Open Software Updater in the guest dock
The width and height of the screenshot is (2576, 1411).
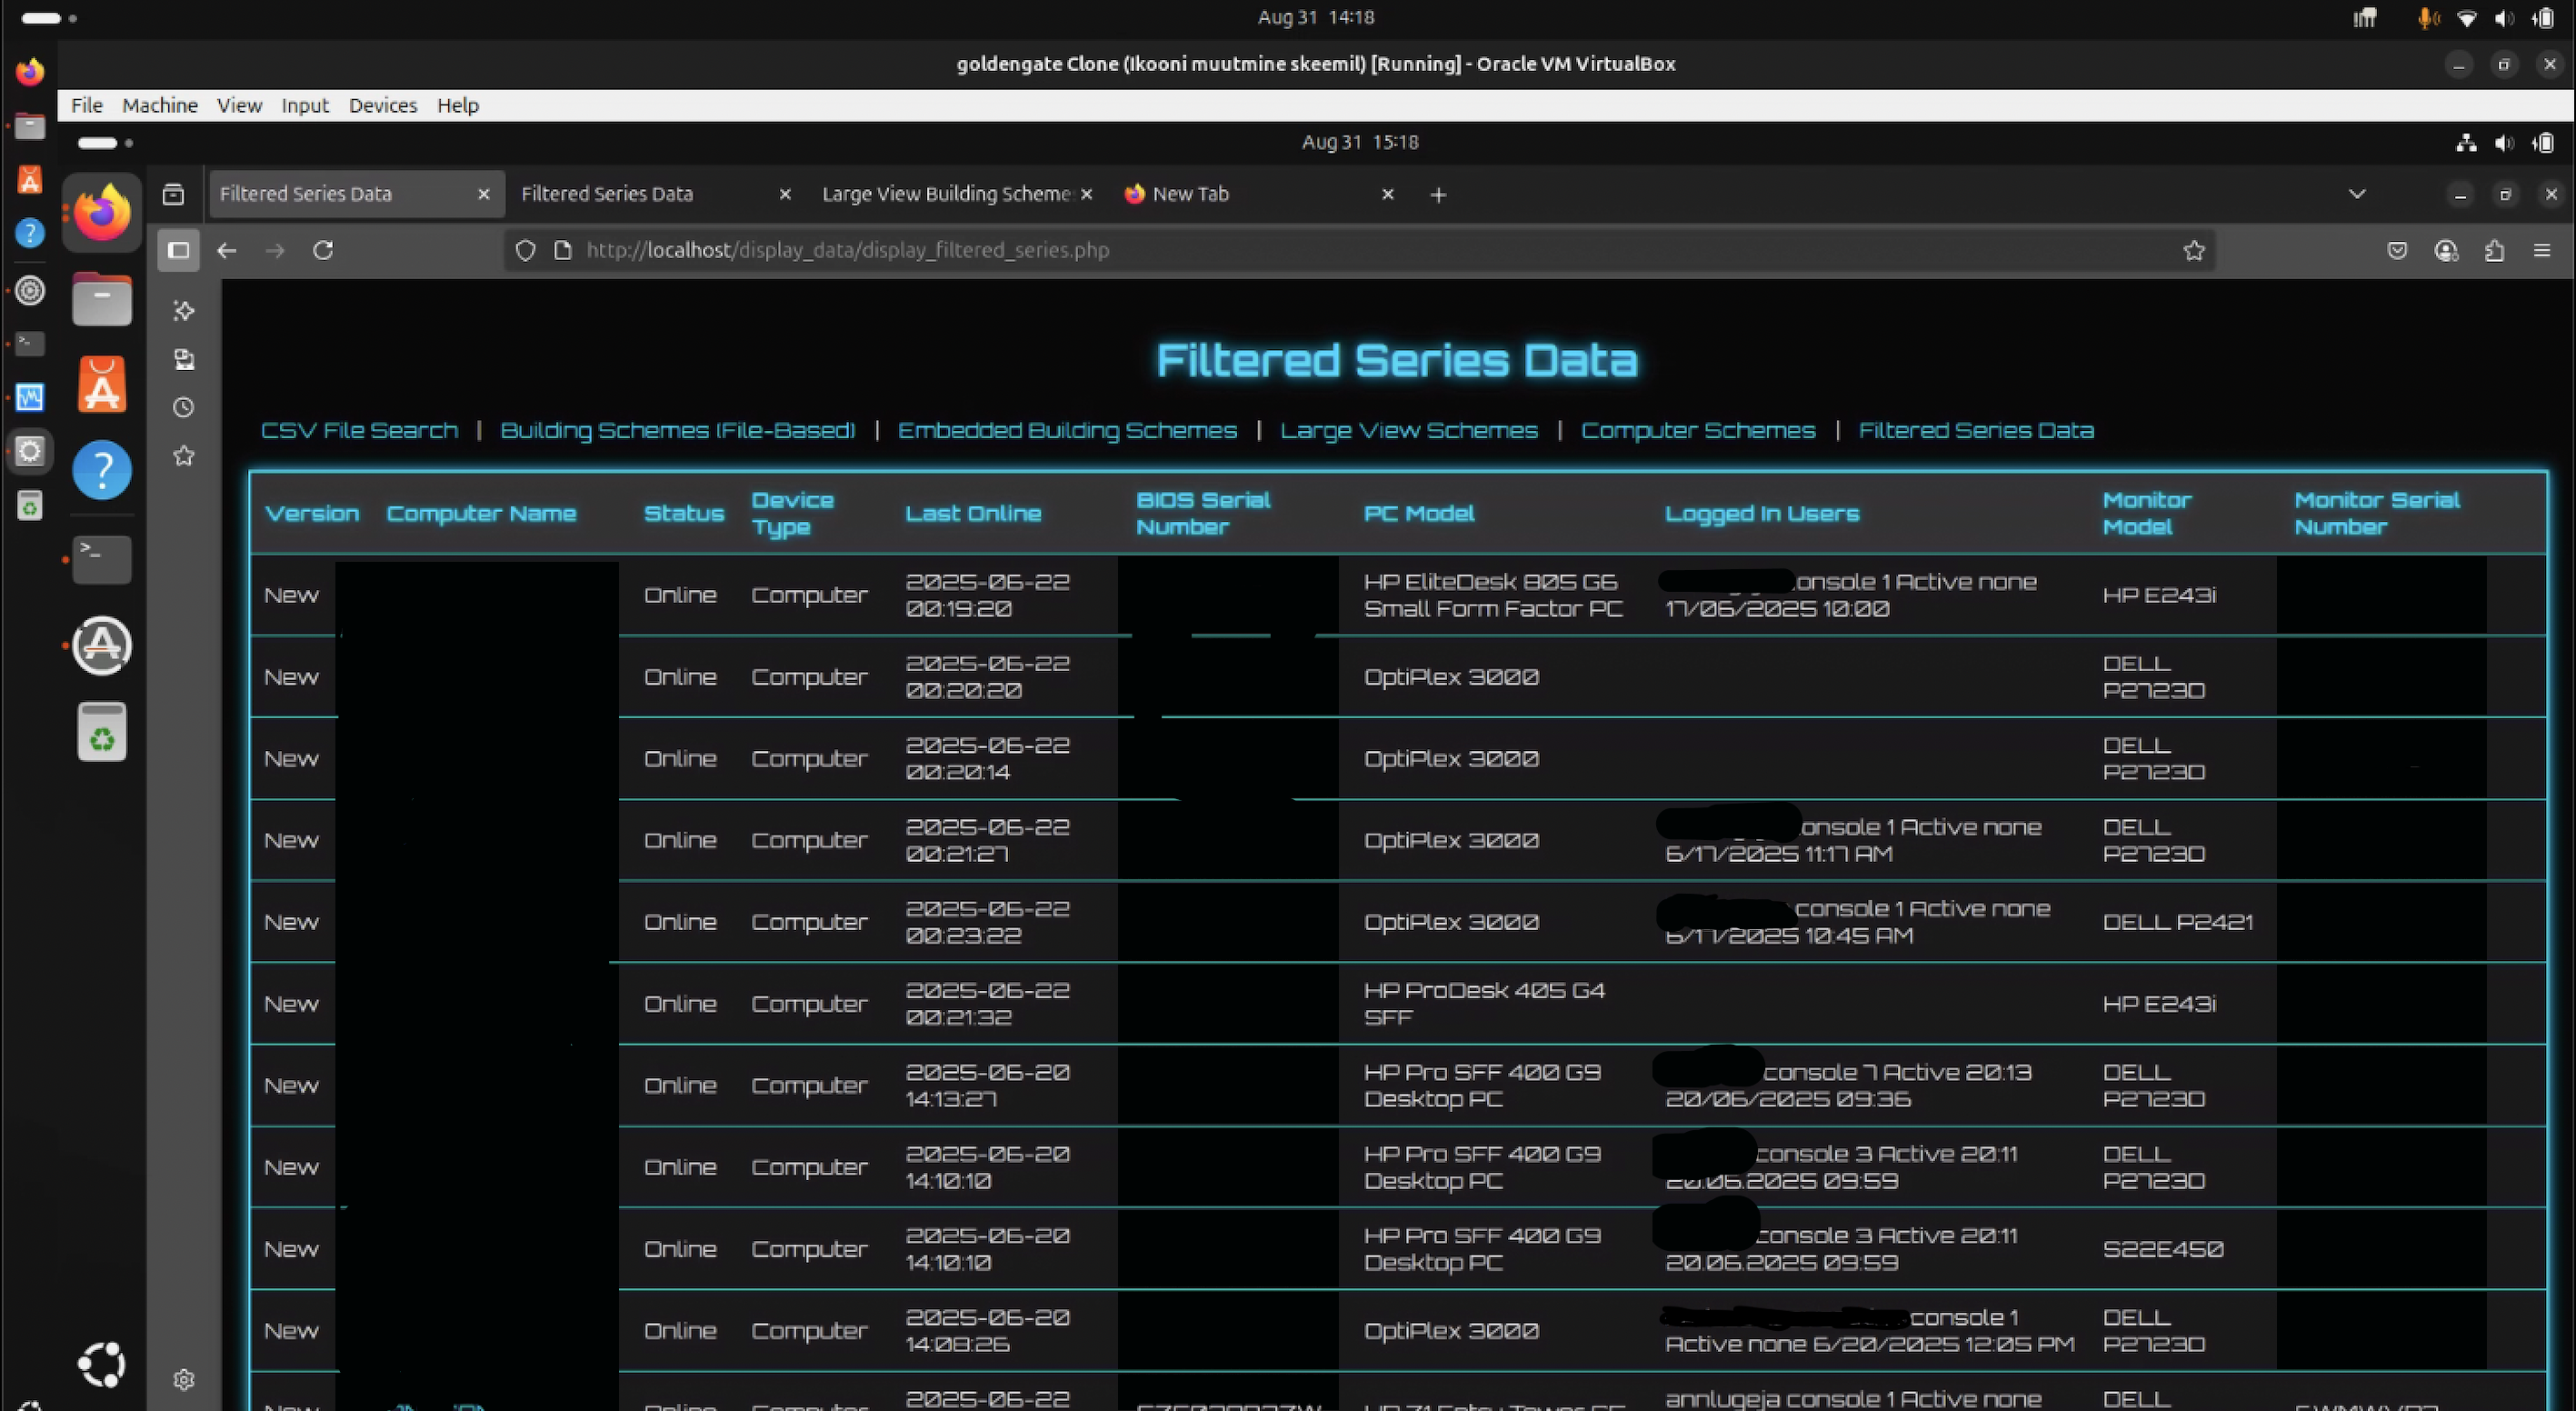(x=102, y=645)
